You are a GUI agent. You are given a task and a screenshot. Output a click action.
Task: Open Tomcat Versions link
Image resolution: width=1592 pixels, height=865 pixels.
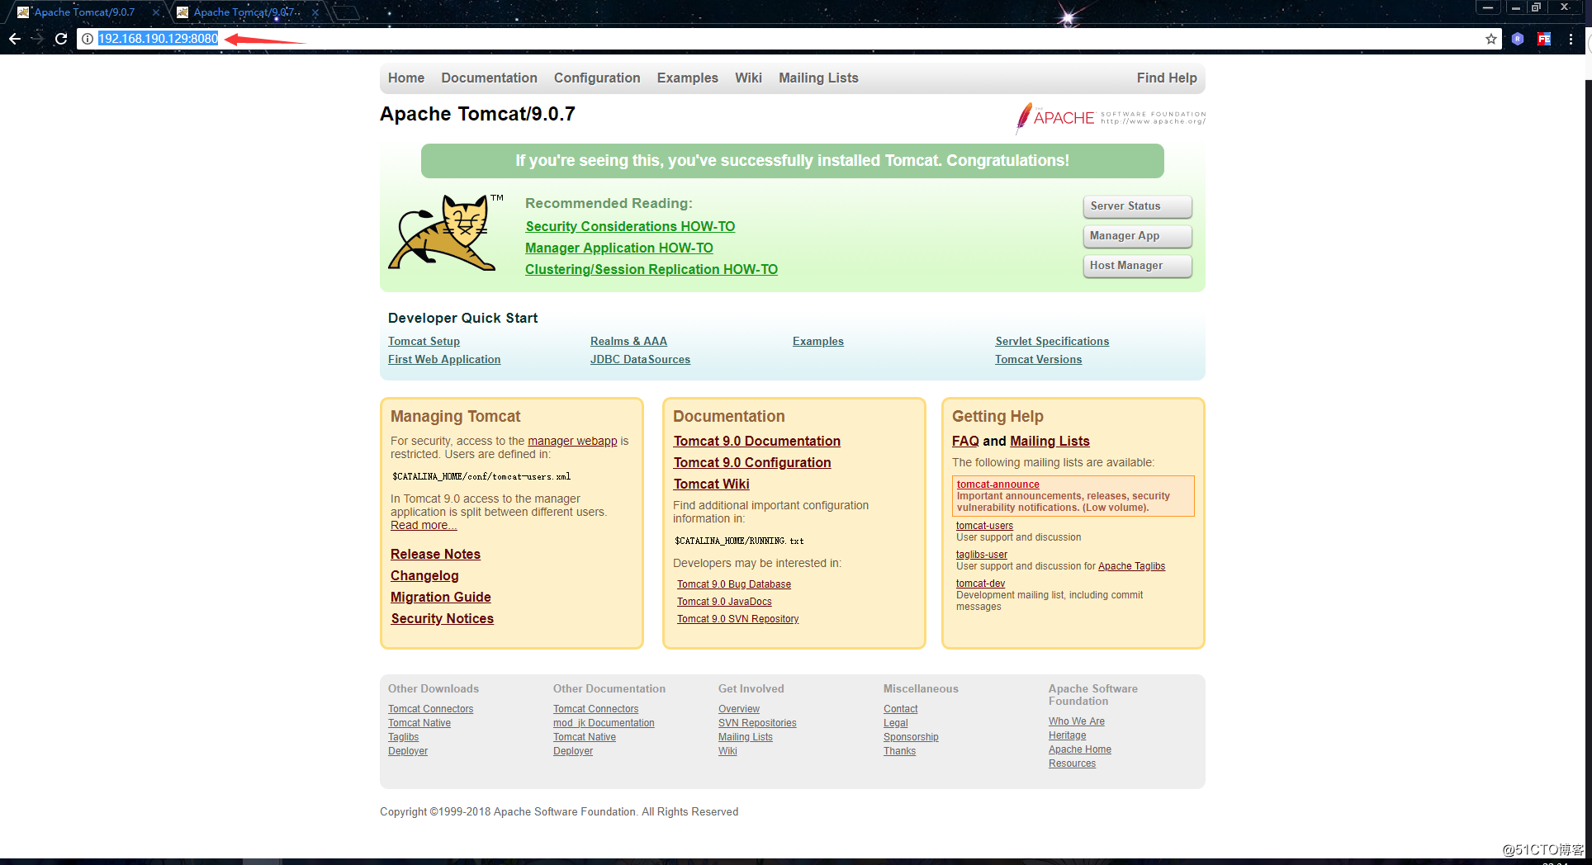pyautogui.click(x=1038, y=359)
